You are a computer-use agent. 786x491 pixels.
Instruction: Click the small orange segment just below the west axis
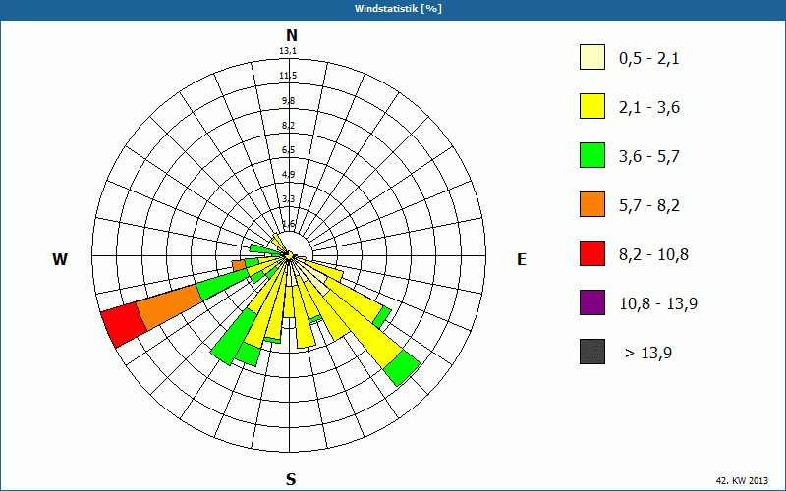[x=239, y=265]
